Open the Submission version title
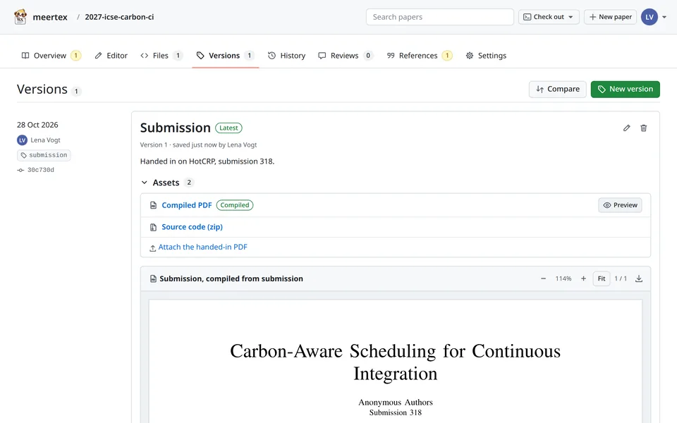This screenshot has height=423, width=677. click(175, 128)
